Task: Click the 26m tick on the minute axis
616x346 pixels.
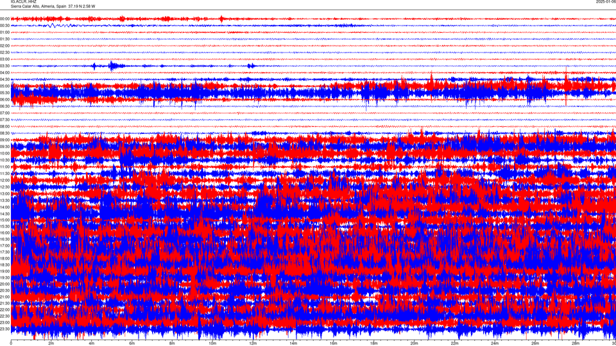Action: (x=535, y=343)
